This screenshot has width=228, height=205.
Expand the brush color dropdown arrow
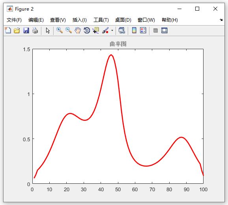click(x=112, y=30)
